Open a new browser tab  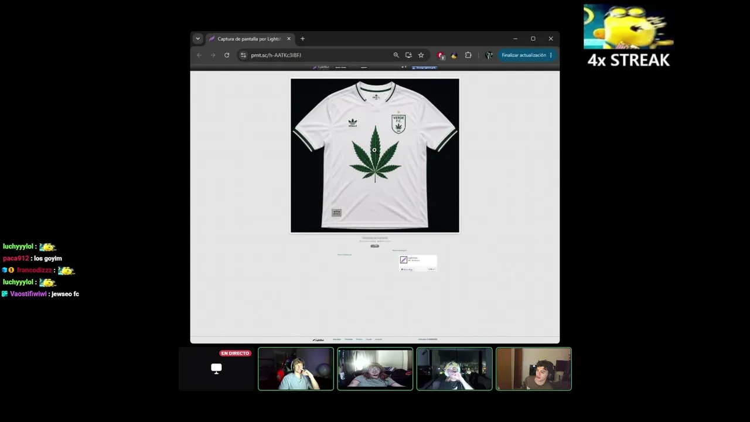[302, 39]
